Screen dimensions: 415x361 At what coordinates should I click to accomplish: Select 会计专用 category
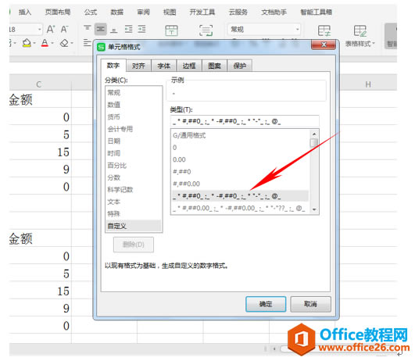[134, 129]
